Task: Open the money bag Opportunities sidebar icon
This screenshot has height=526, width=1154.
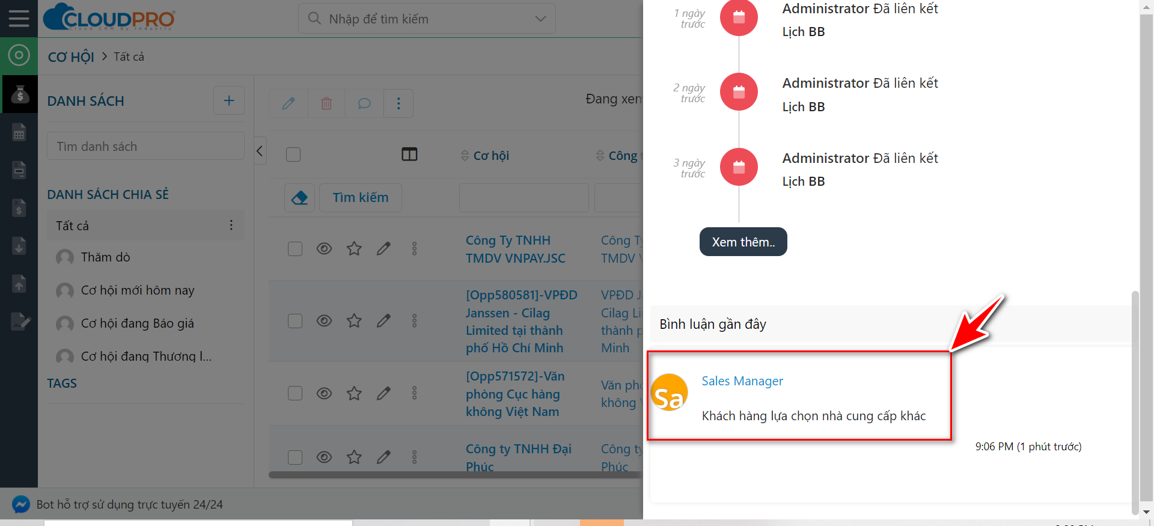Action: 20,94
